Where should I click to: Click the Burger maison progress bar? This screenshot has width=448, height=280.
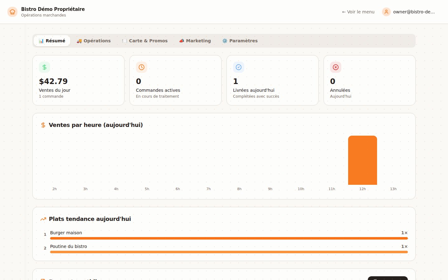tap(229, 238)
